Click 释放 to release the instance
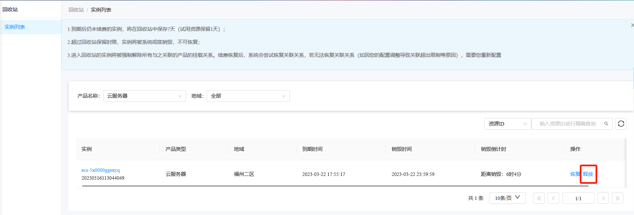The height and width of the screenshot is (215, 634). pyautogui.click(x=588, y=174)
